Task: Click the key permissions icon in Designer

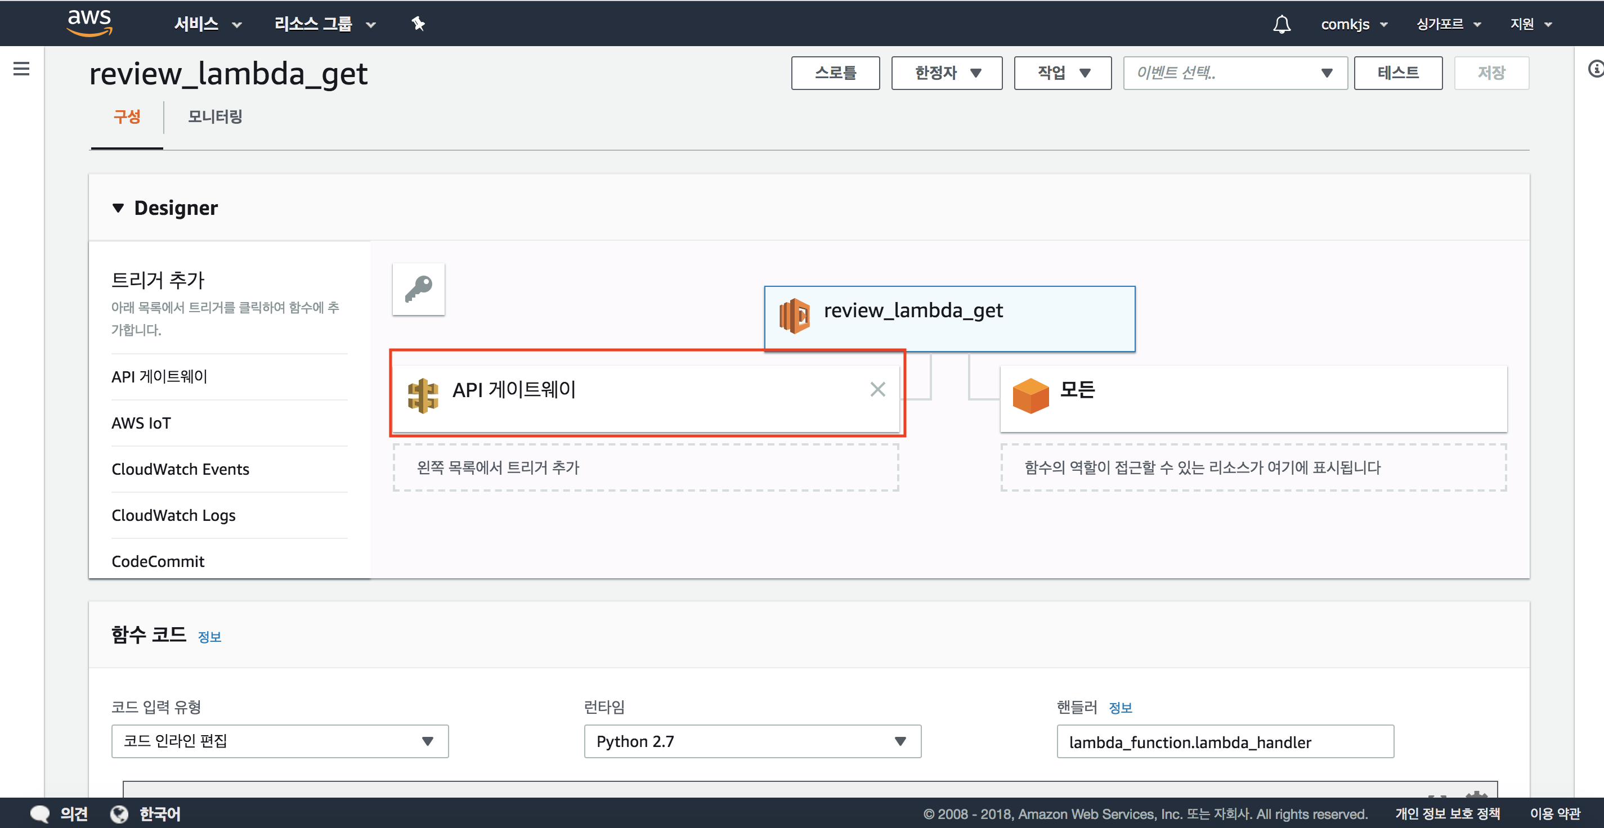Action: click(x=418, y=289)
